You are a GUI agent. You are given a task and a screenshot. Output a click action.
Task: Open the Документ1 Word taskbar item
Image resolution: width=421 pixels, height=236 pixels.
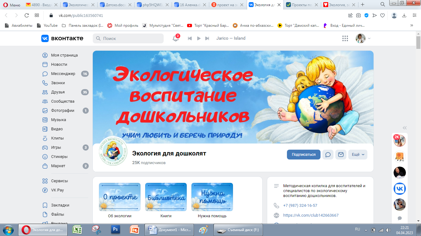(x=169, y=230)
